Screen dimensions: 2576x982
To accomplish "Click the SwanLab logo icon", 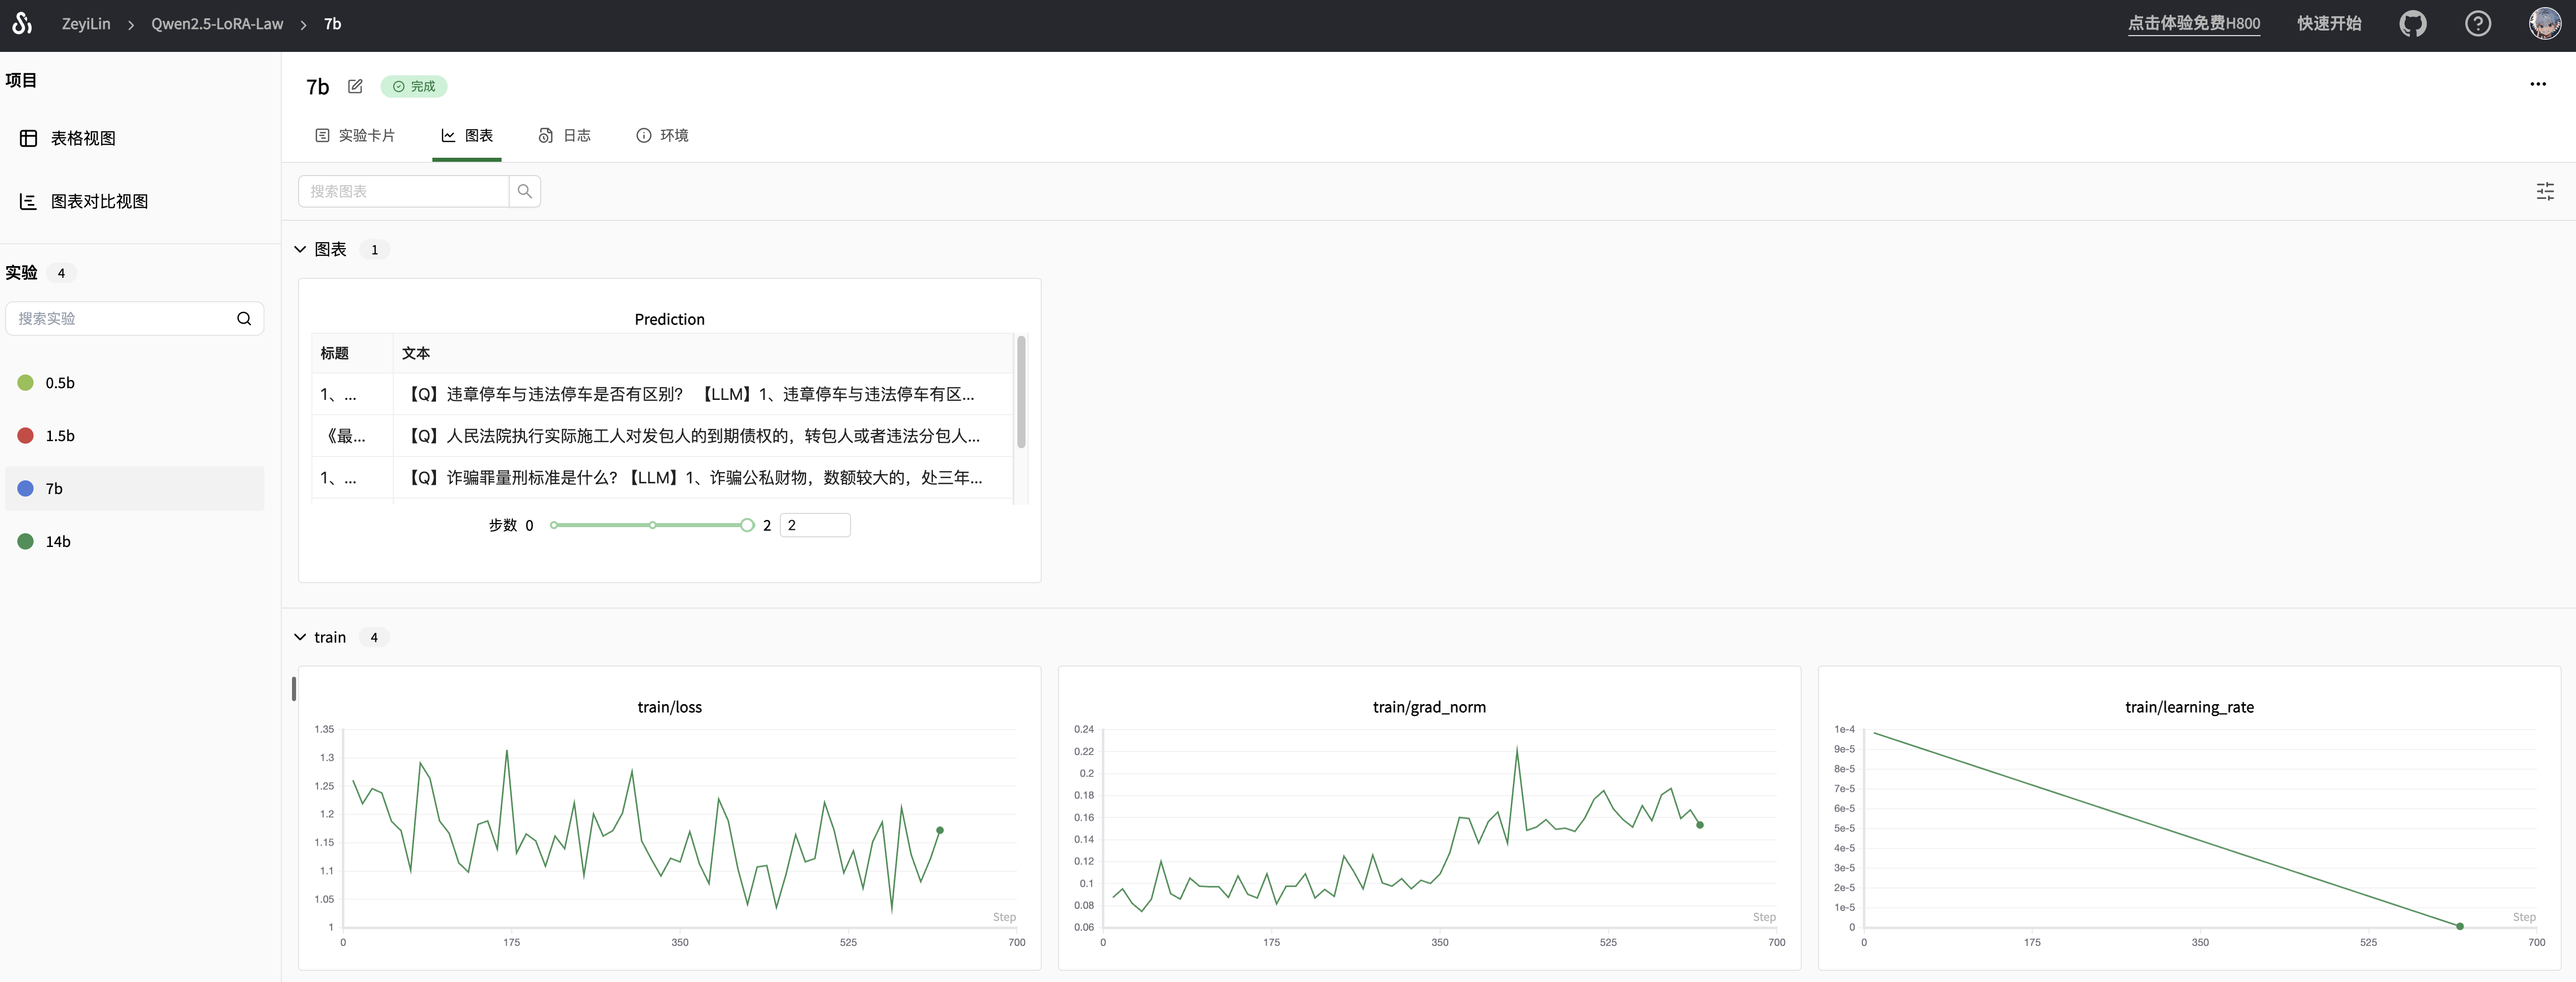I will tap(22, 23).
